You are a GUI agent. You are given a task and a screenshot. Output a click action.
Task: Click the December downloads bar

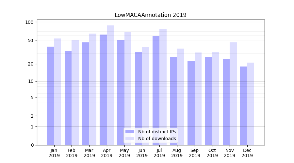[x=251, y=104]
